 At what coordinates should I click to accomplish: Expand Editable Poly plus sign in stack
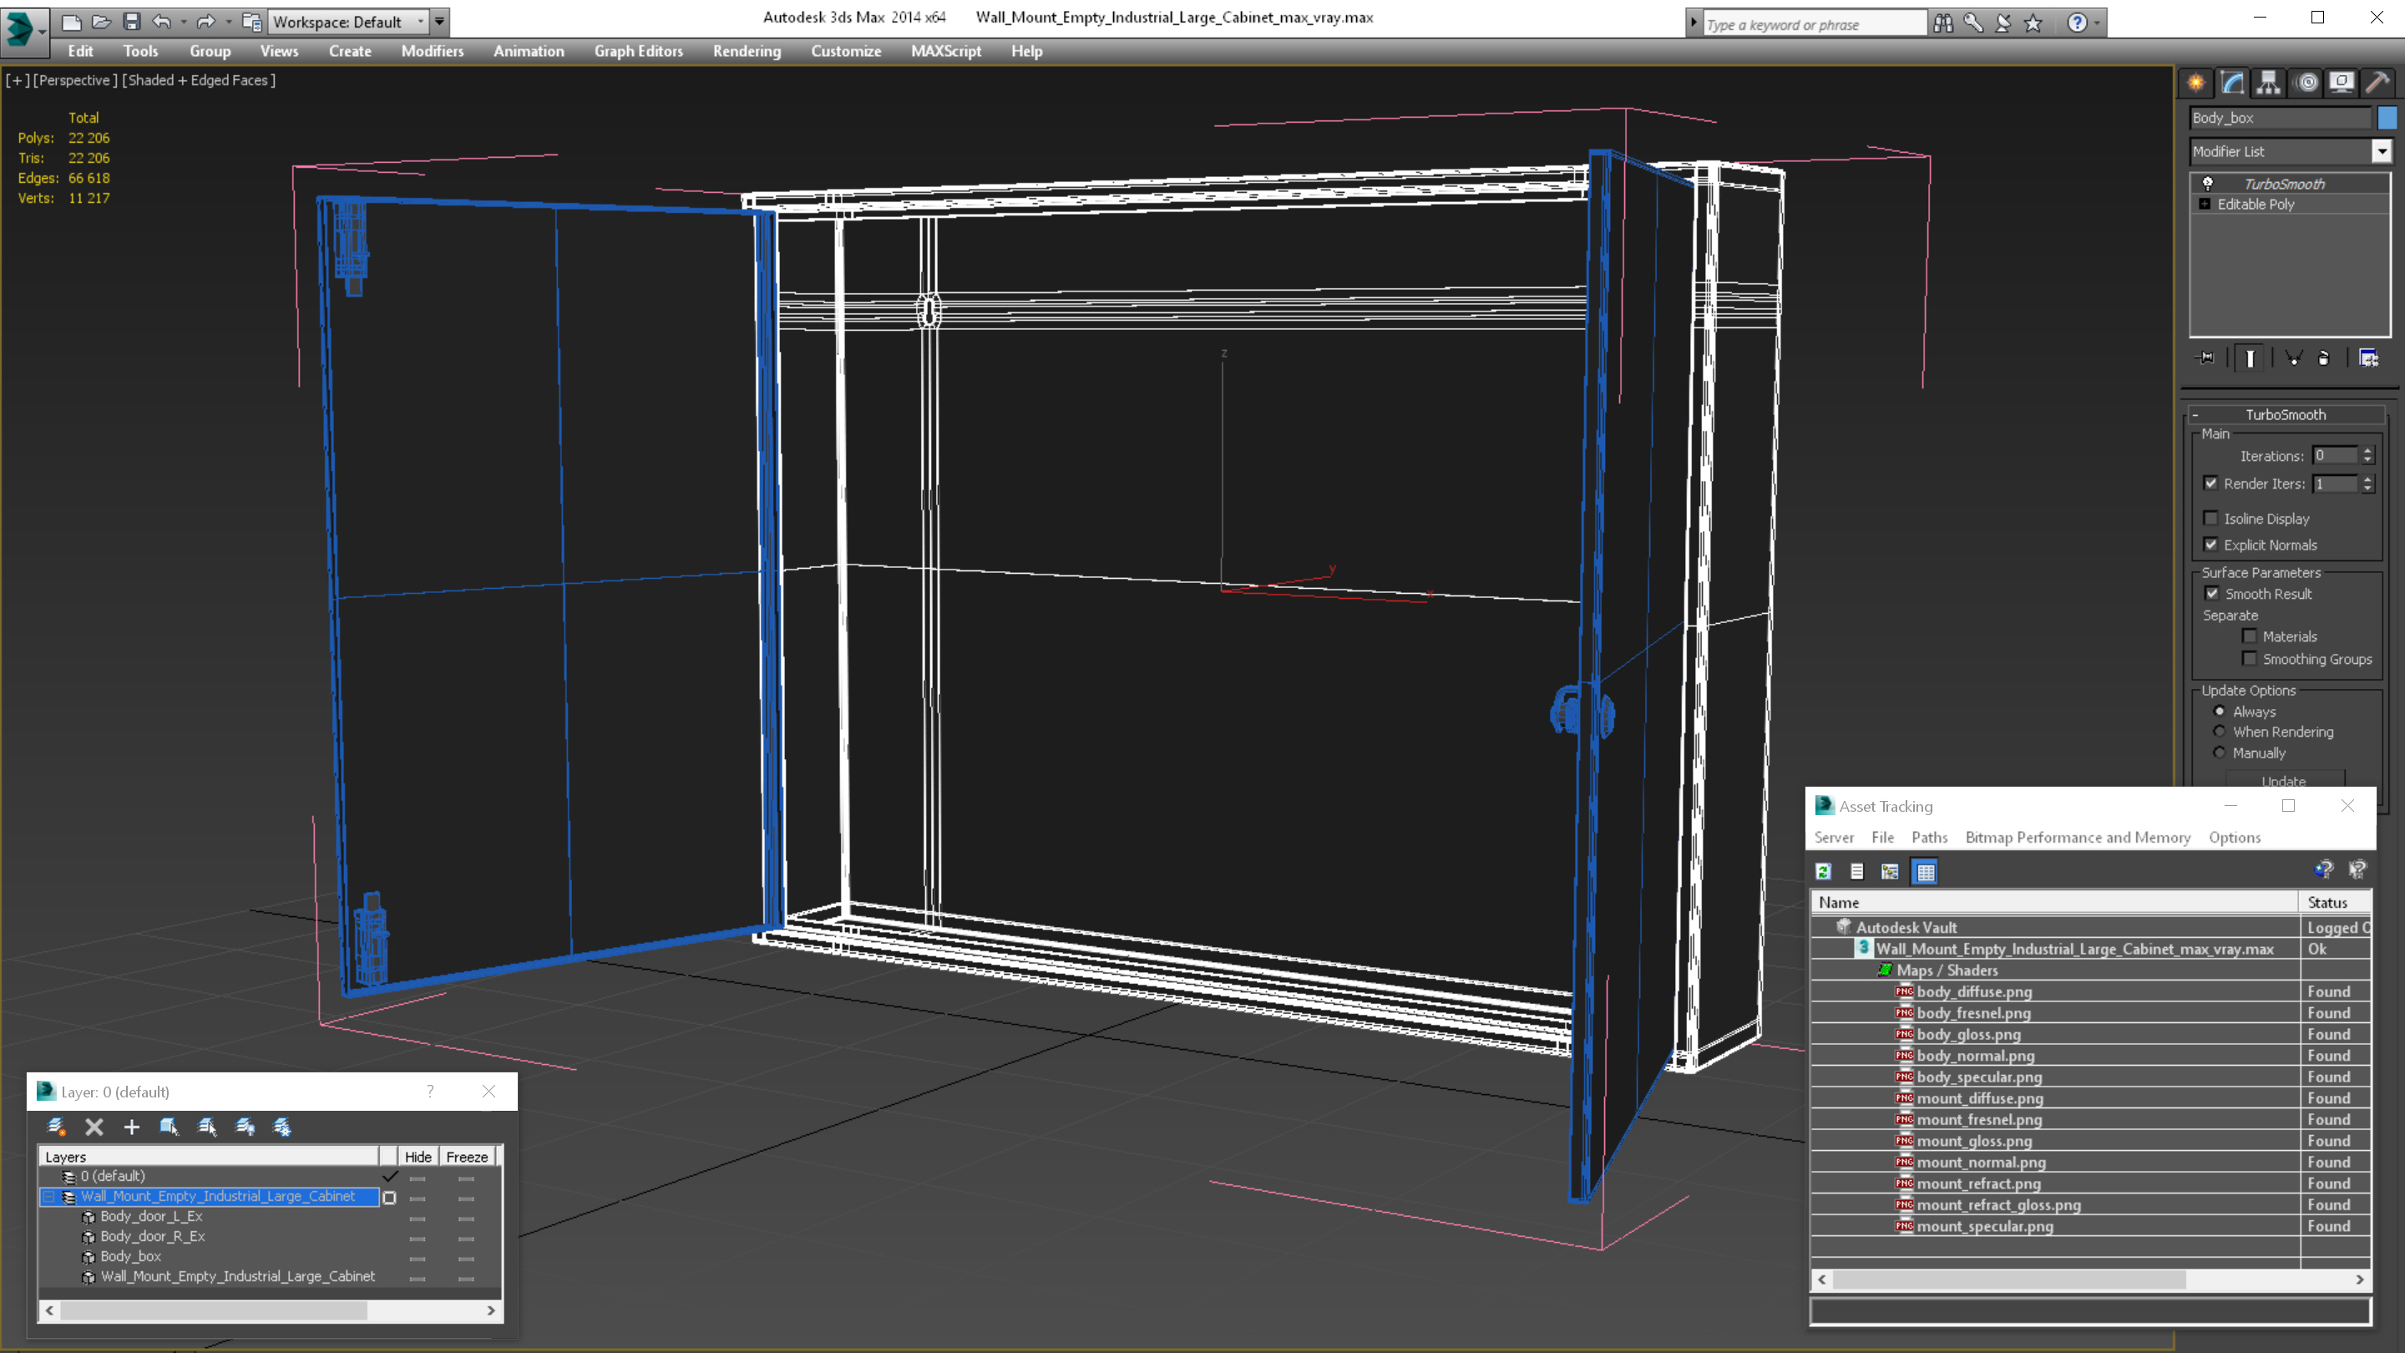pyautogui.click(x=2205, y=204)
